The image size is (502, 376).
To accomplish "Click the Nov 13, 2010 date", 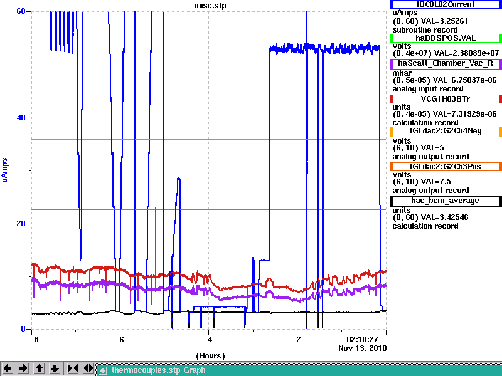I will click(x=363, y=348).
